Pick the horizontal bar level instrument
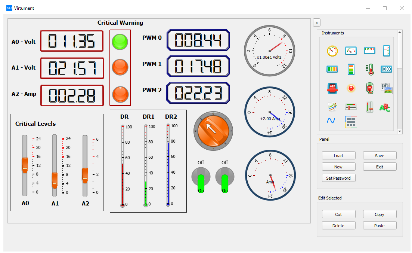 (x=332, y=69)
